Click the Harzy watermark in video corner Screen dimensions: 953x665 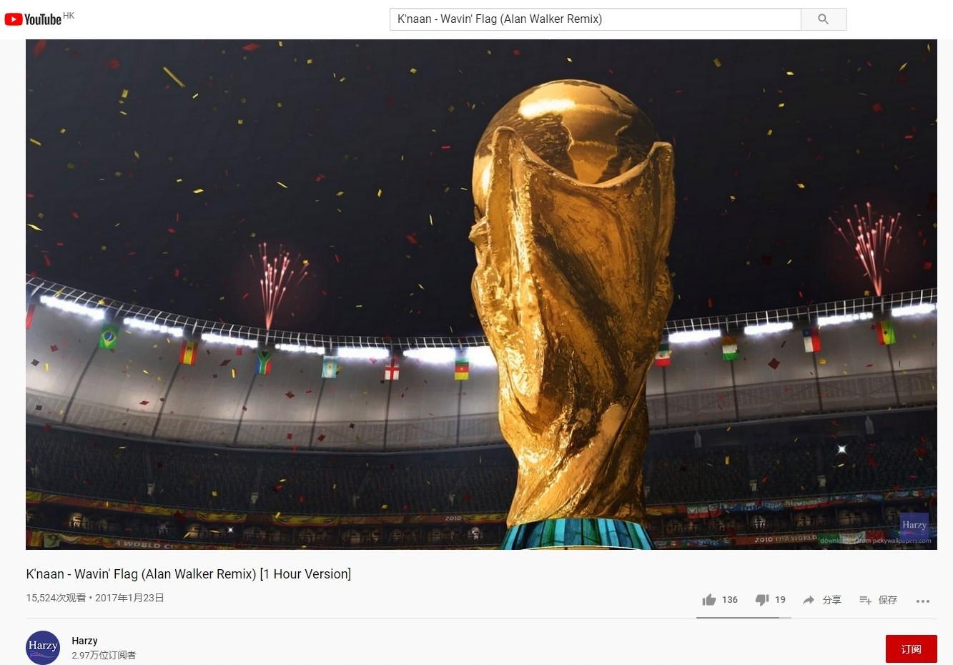point(914,525)
